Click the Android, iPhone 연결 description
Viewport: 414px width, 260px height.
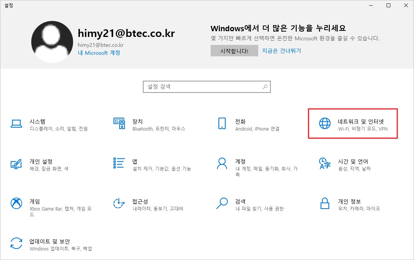click(257, 129)
